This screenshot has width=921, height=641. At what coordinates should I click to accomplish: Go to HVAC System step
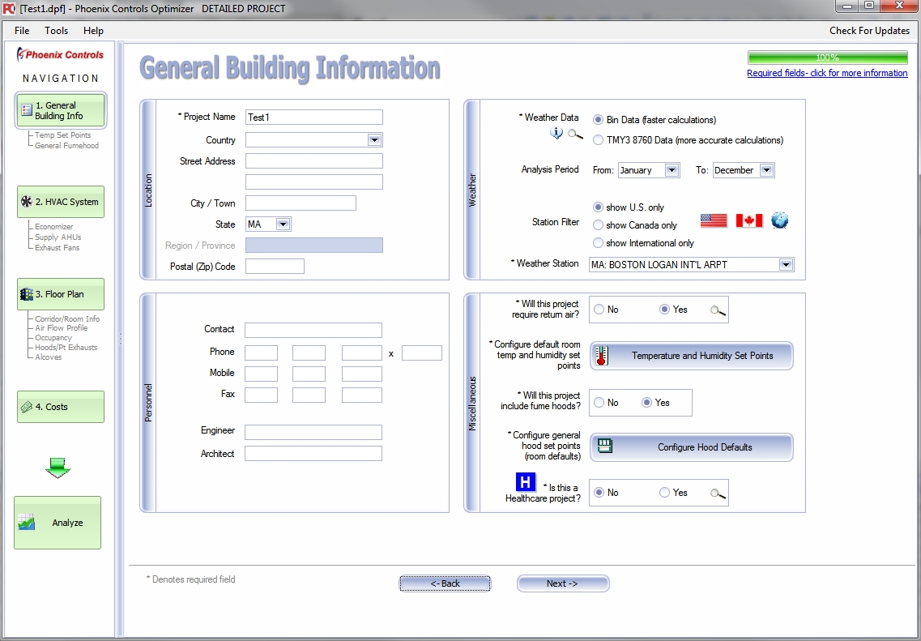click(61, 202)
